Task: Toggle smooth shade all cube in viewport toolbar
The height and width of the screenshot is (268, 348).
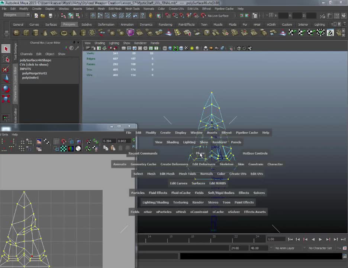Action: pyautogui.click(x=170, y=48)
